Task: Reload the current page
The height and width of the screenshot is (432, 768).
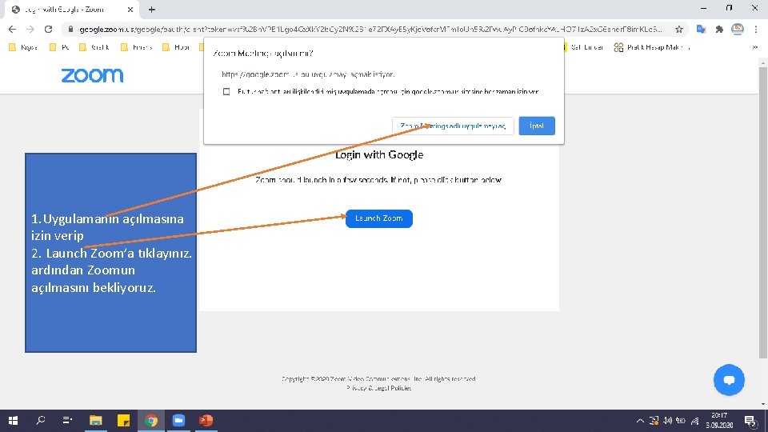Action: 48,30
